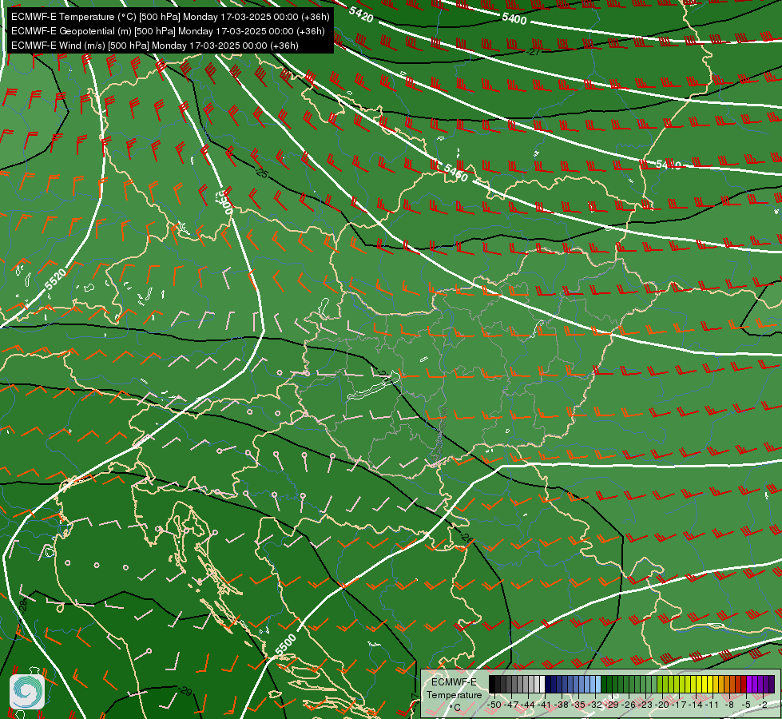Click the 5400 geopotential contour label
This screenshot has height=719, width=782.
514,19
